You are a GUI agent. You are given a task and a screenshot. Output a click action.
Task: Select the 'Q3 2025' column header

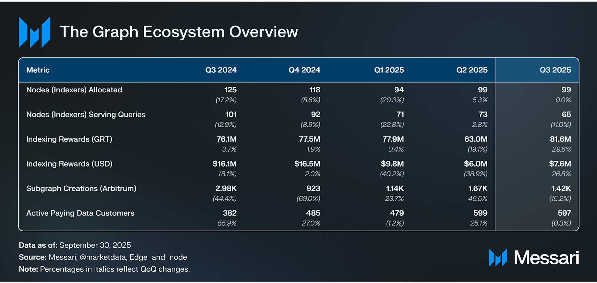click(x=555, y=70)
